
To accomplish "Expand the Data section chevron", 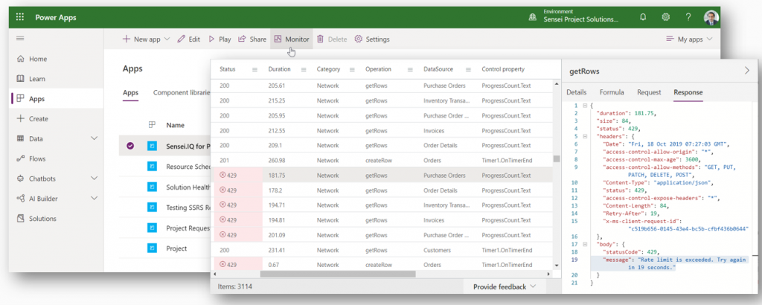I will pos(95,138).
